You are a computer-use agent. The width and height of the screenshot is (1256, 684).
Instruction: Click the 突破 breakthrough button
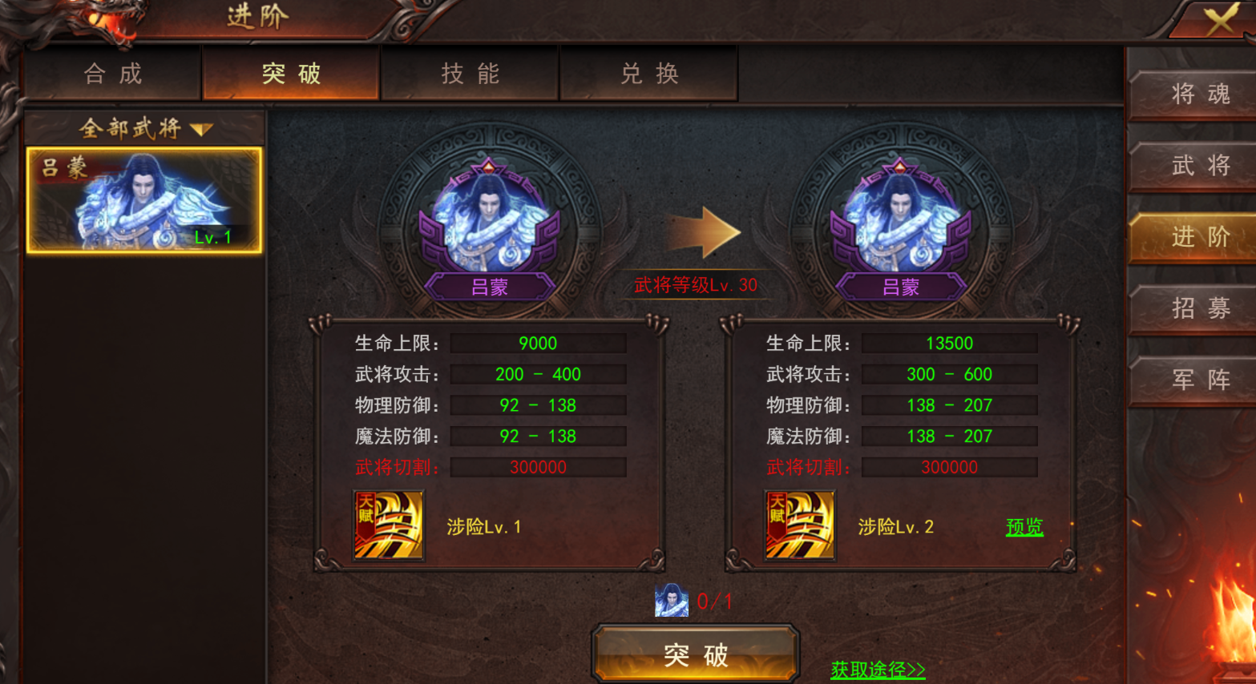click(696, 654)
